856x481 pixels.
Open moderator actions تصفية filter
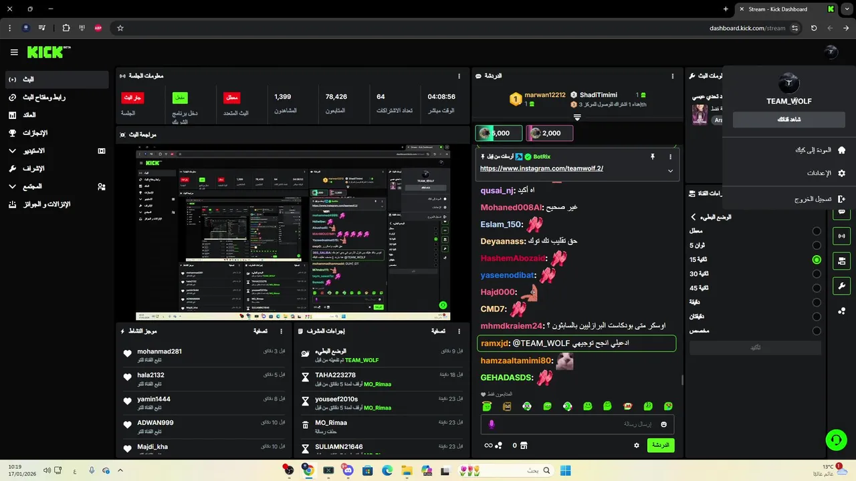tap(439, 331)
